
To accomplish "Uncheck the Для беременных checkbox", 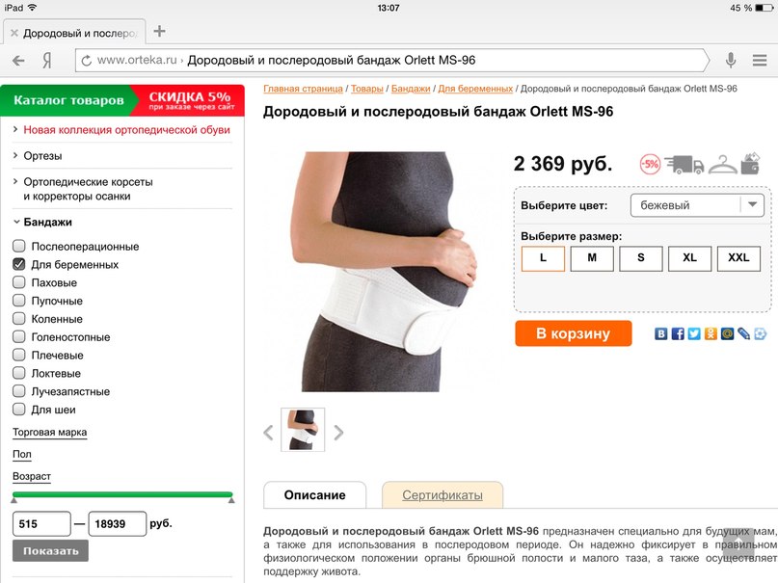I will click(19, 264).
